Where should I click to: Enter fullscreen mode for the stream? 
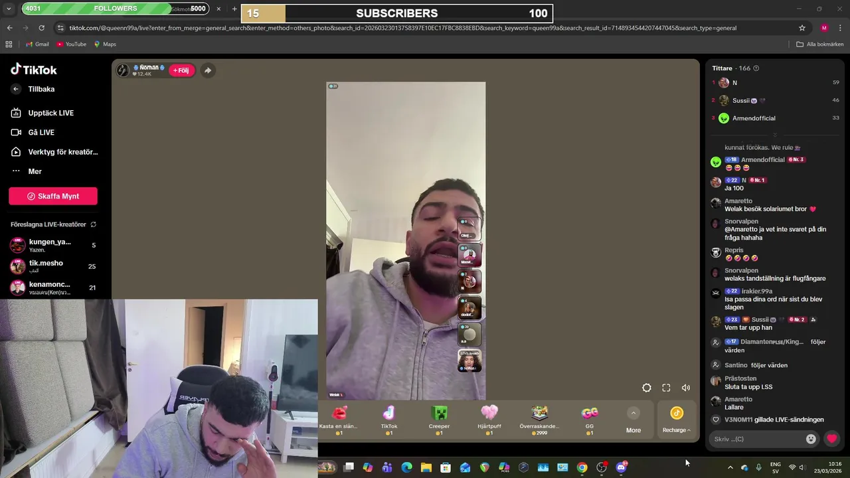click(x=666, y=388)
